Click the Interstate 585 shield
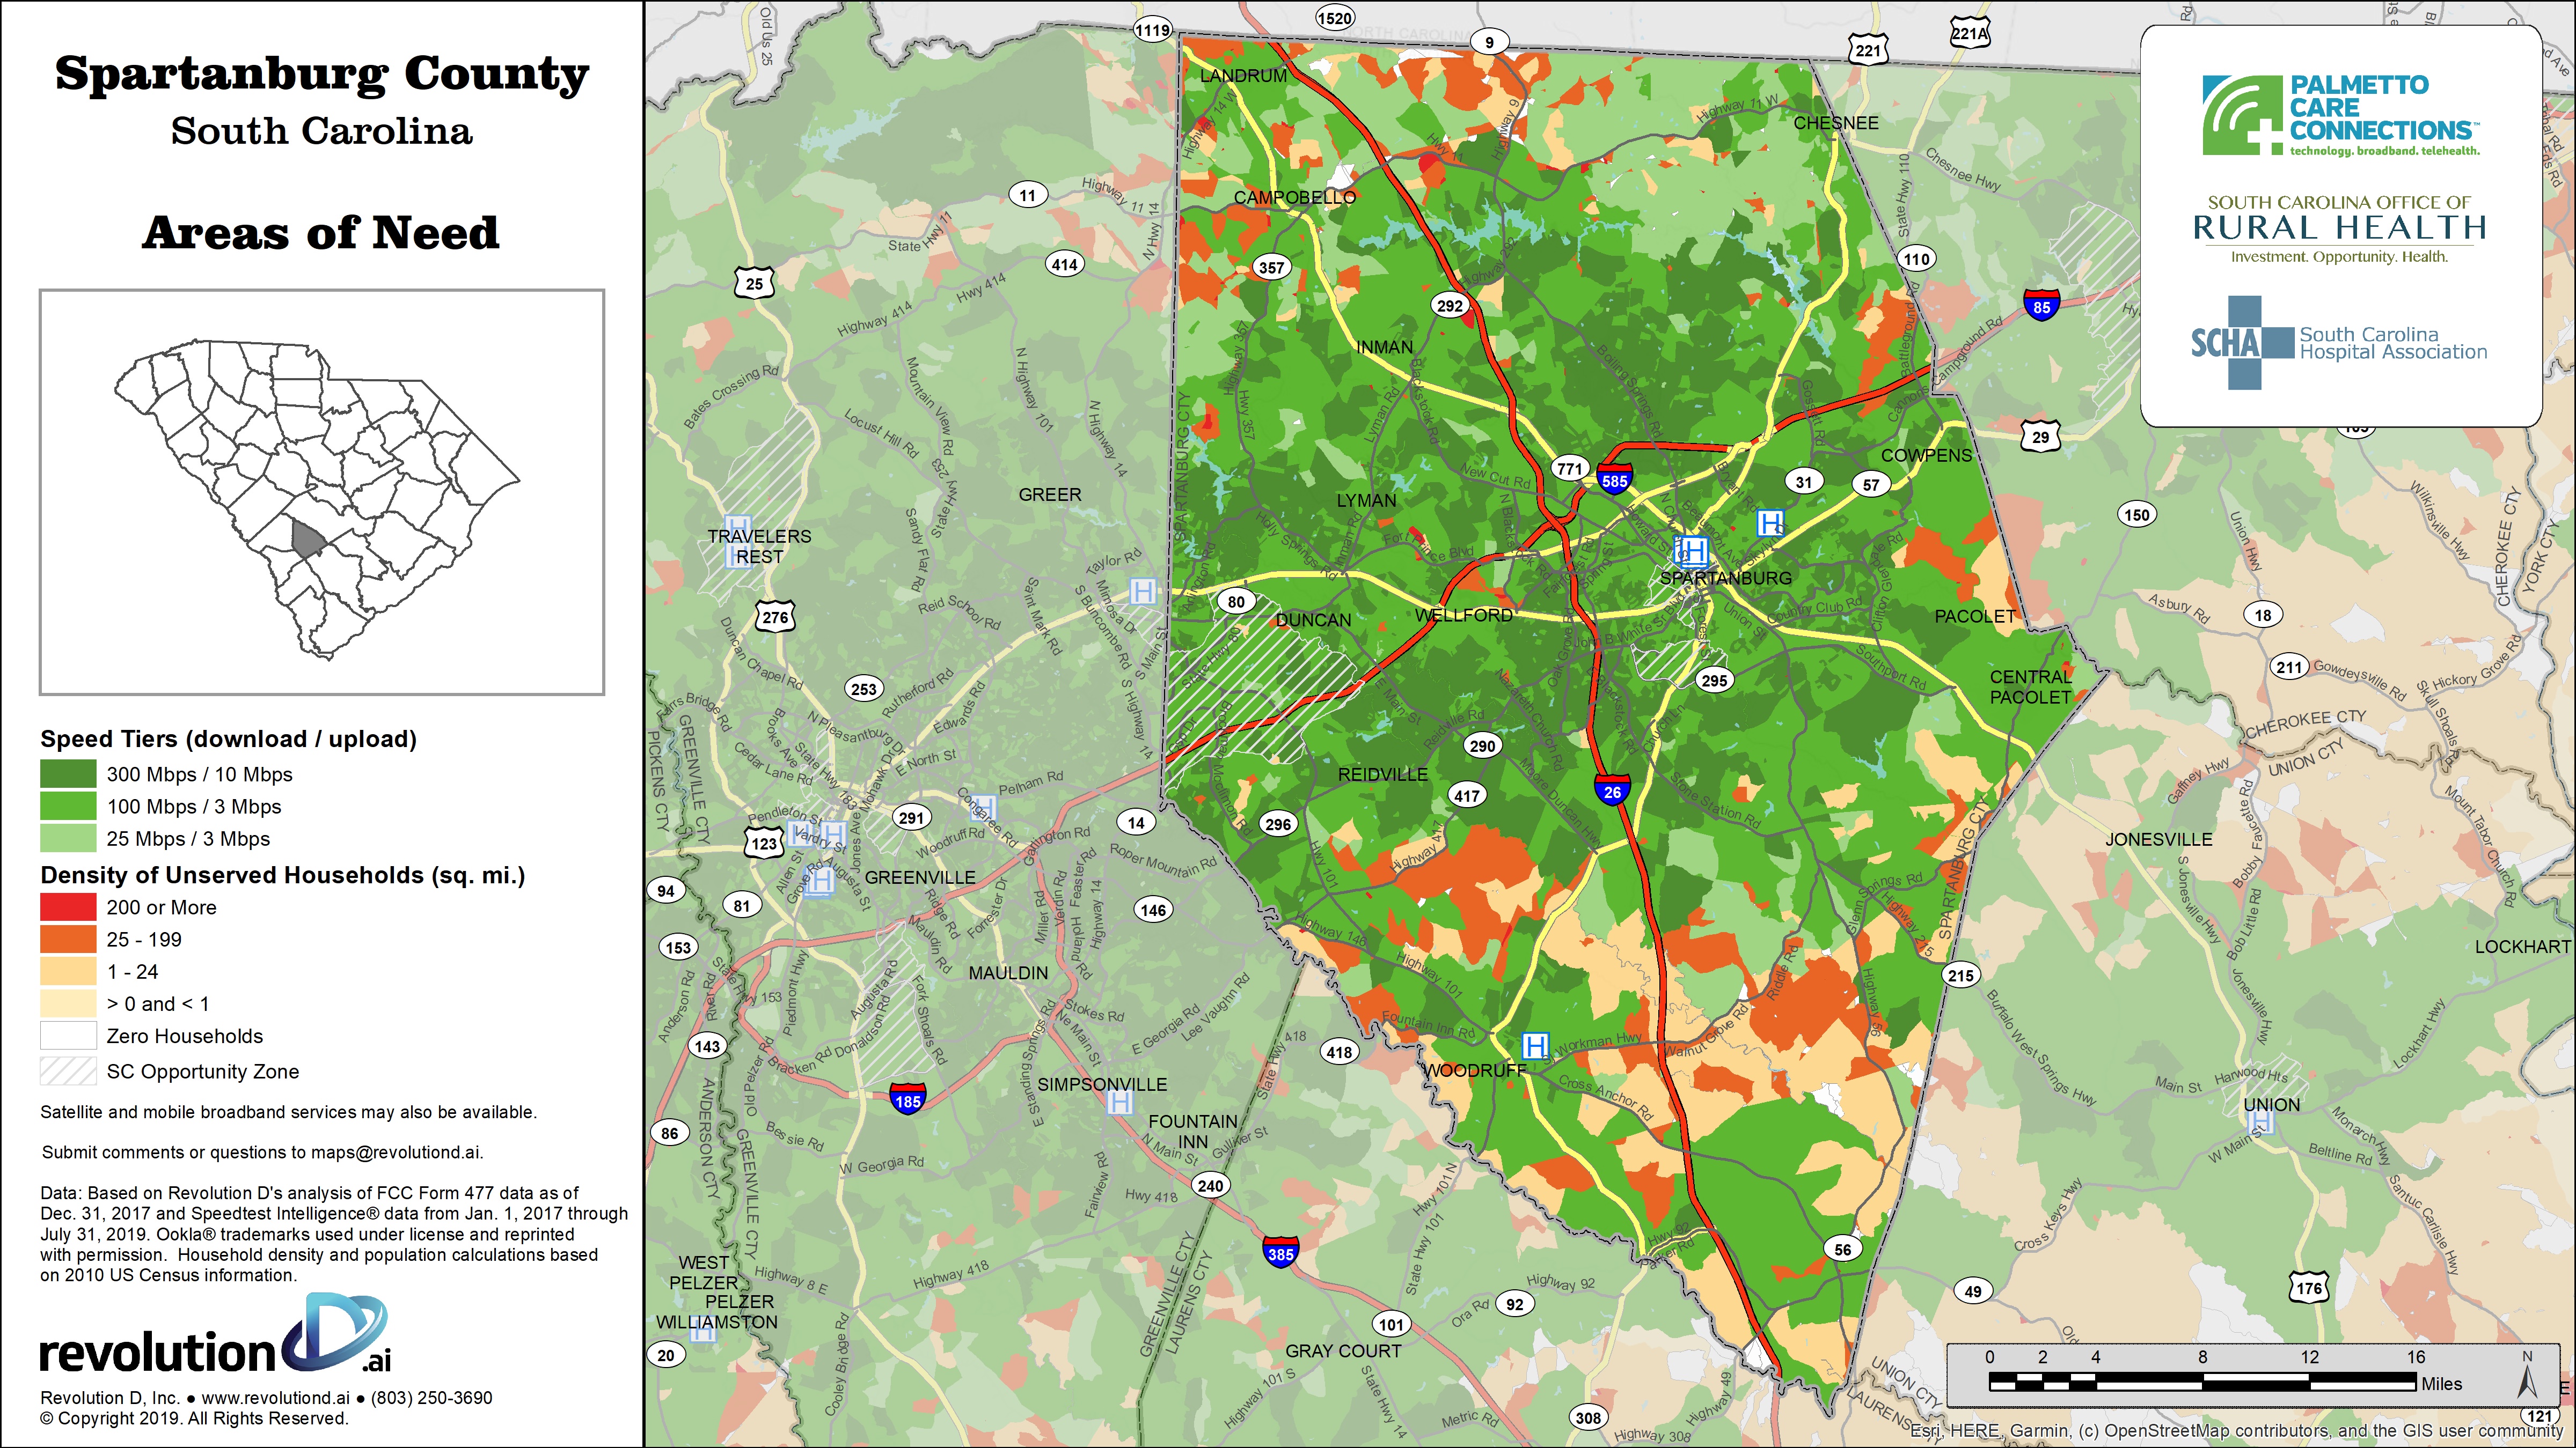This screenshot has height=1448, width=2576. coord(1614,479)
